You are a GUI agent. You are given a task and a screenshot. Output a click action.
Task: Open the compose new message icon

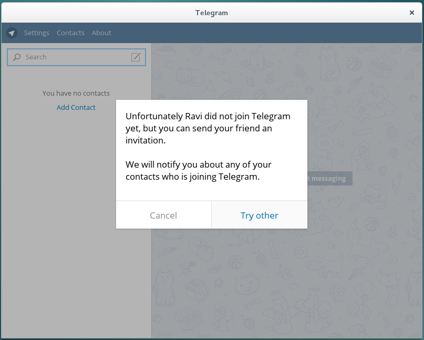pos(136,57)
